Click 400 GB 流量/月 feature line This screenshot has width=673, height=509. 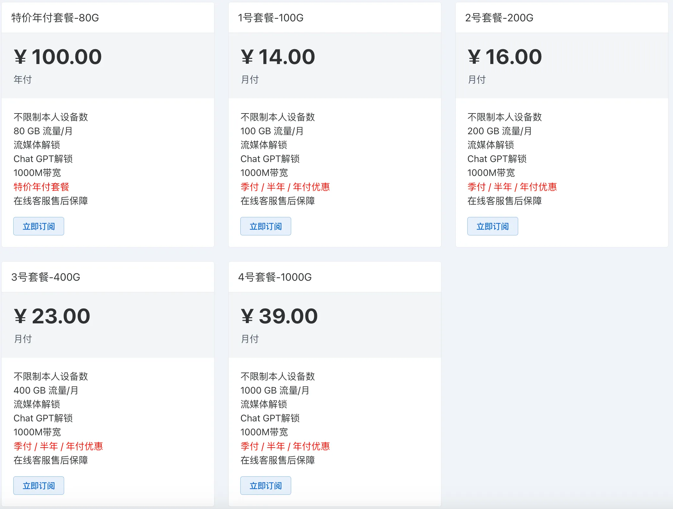pos(46,390)
